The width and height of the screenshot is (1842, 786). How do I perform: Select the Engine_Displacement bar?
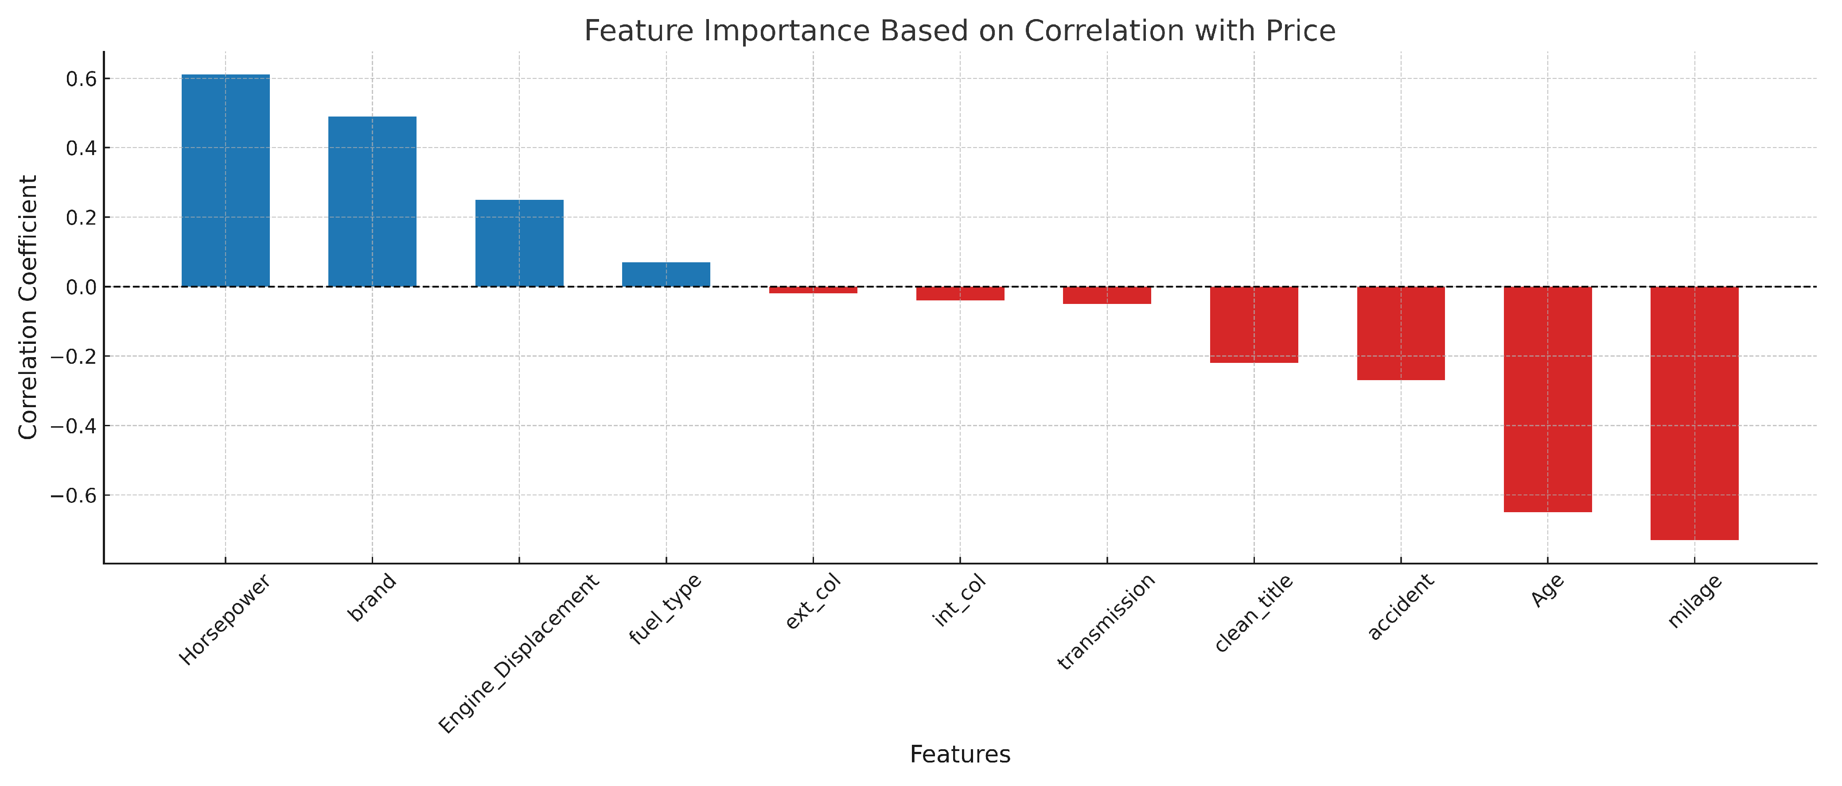(519, 243)
